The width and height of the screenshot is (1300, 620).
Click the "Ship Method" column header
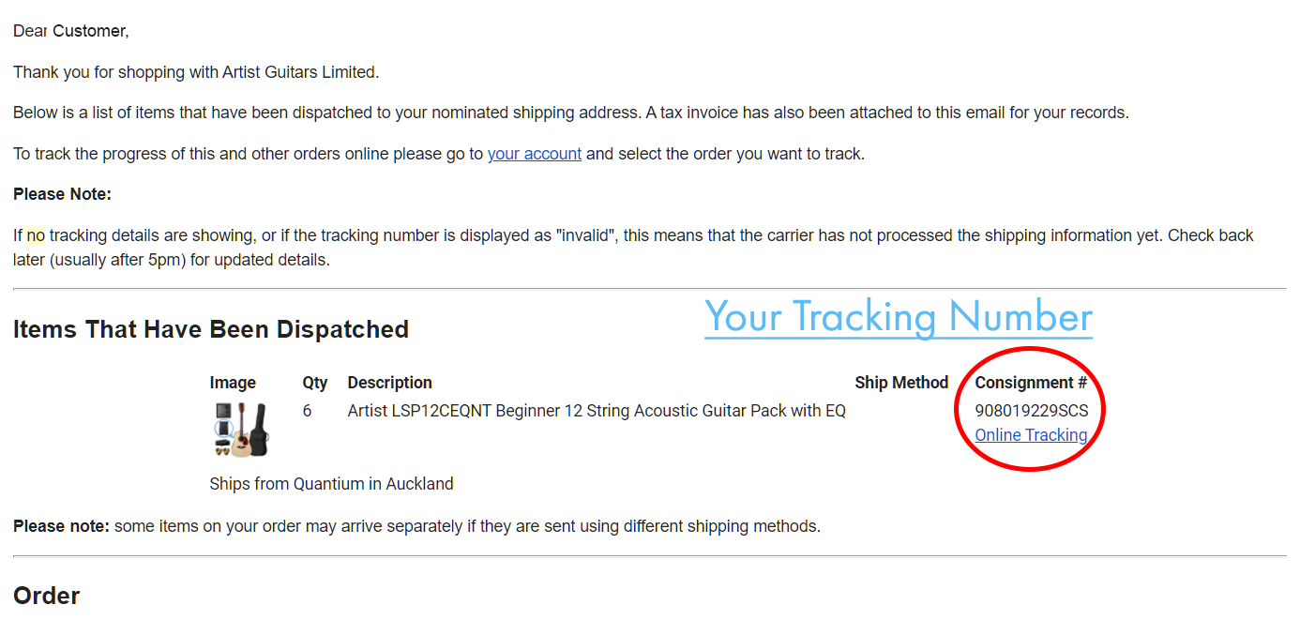click(x=901, y=383)
